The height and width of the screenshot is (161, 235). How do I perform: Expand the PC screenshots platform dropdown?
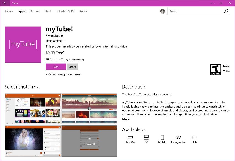point(35,87)
